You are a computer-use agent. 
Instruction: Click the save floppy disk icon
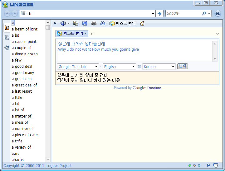point(85,23)
